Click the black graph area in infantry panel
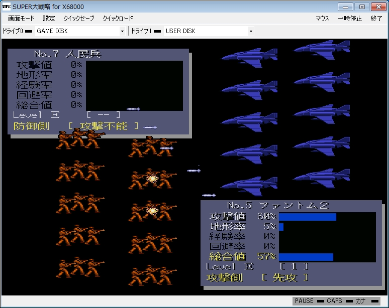The width and height of the screenshot is (389, 308). [x=135, y=86]
